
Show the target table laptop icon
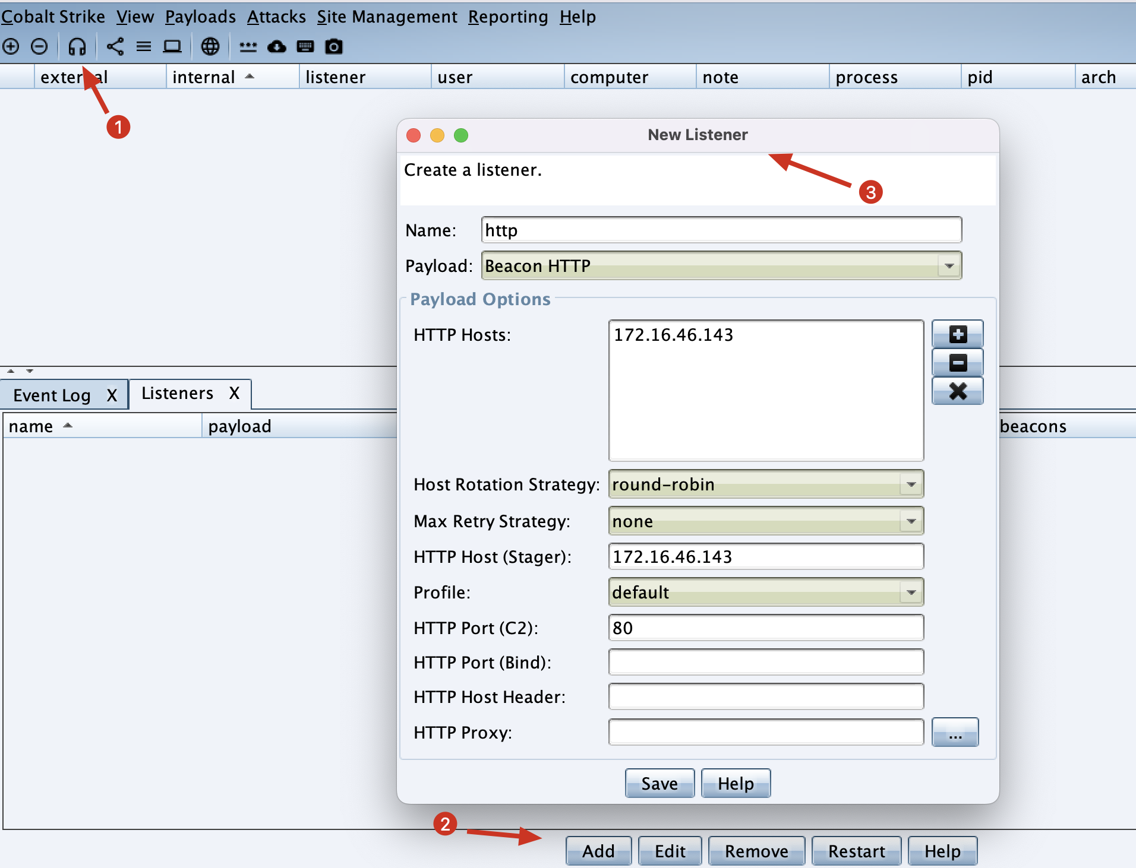pos(172,46)
